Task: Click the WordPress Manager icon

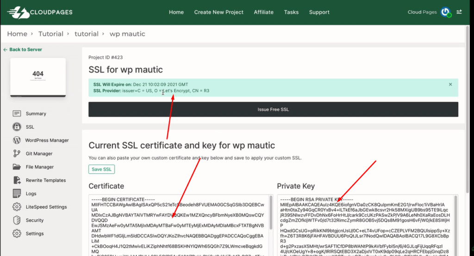Action: pos(17,140)
